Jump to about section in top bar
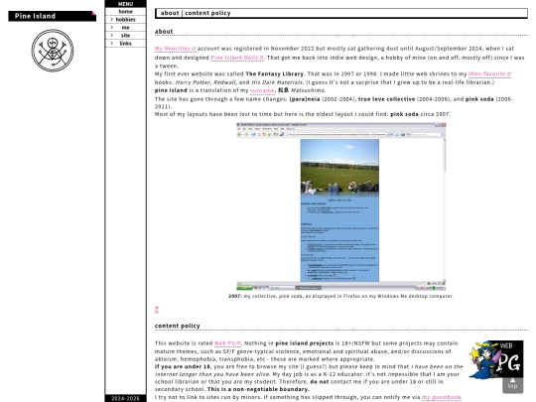Viewport: 536px width, 402px height. pyautogui.click(x=170, y=13)
